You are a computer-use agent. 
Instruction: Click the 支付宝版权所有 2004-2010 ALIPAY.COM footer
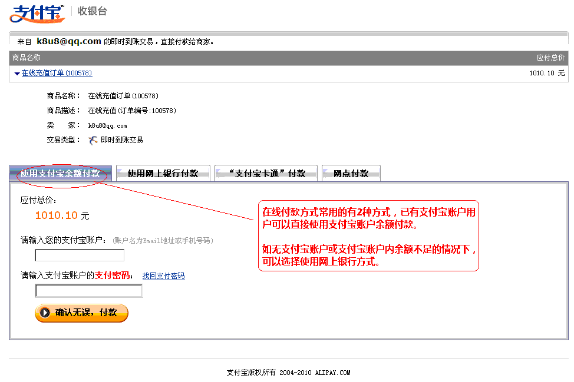coord(288,373)
